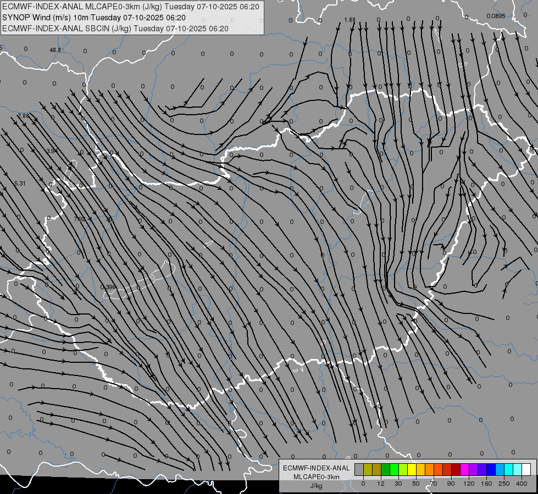Click the 3.94 value on the map
The height and width of the screenshot is (494, 538).
52,151
